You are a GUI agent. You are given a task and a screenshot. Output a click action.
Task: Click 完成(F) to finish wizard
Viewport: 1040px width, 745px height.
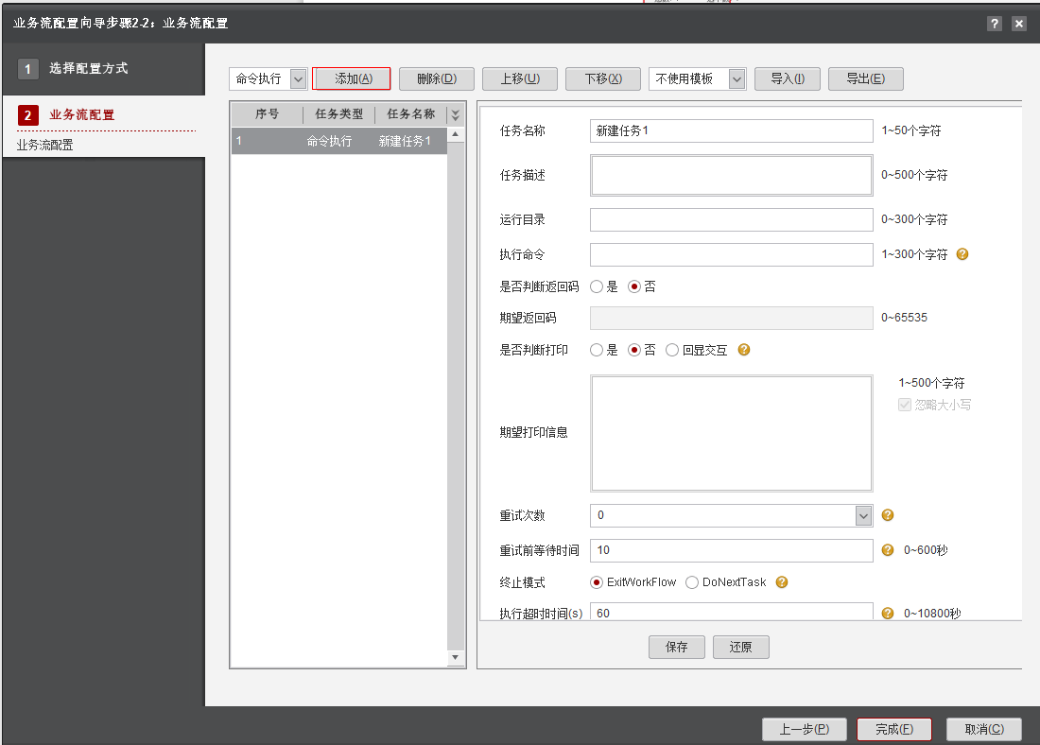(x=894, y=729)
